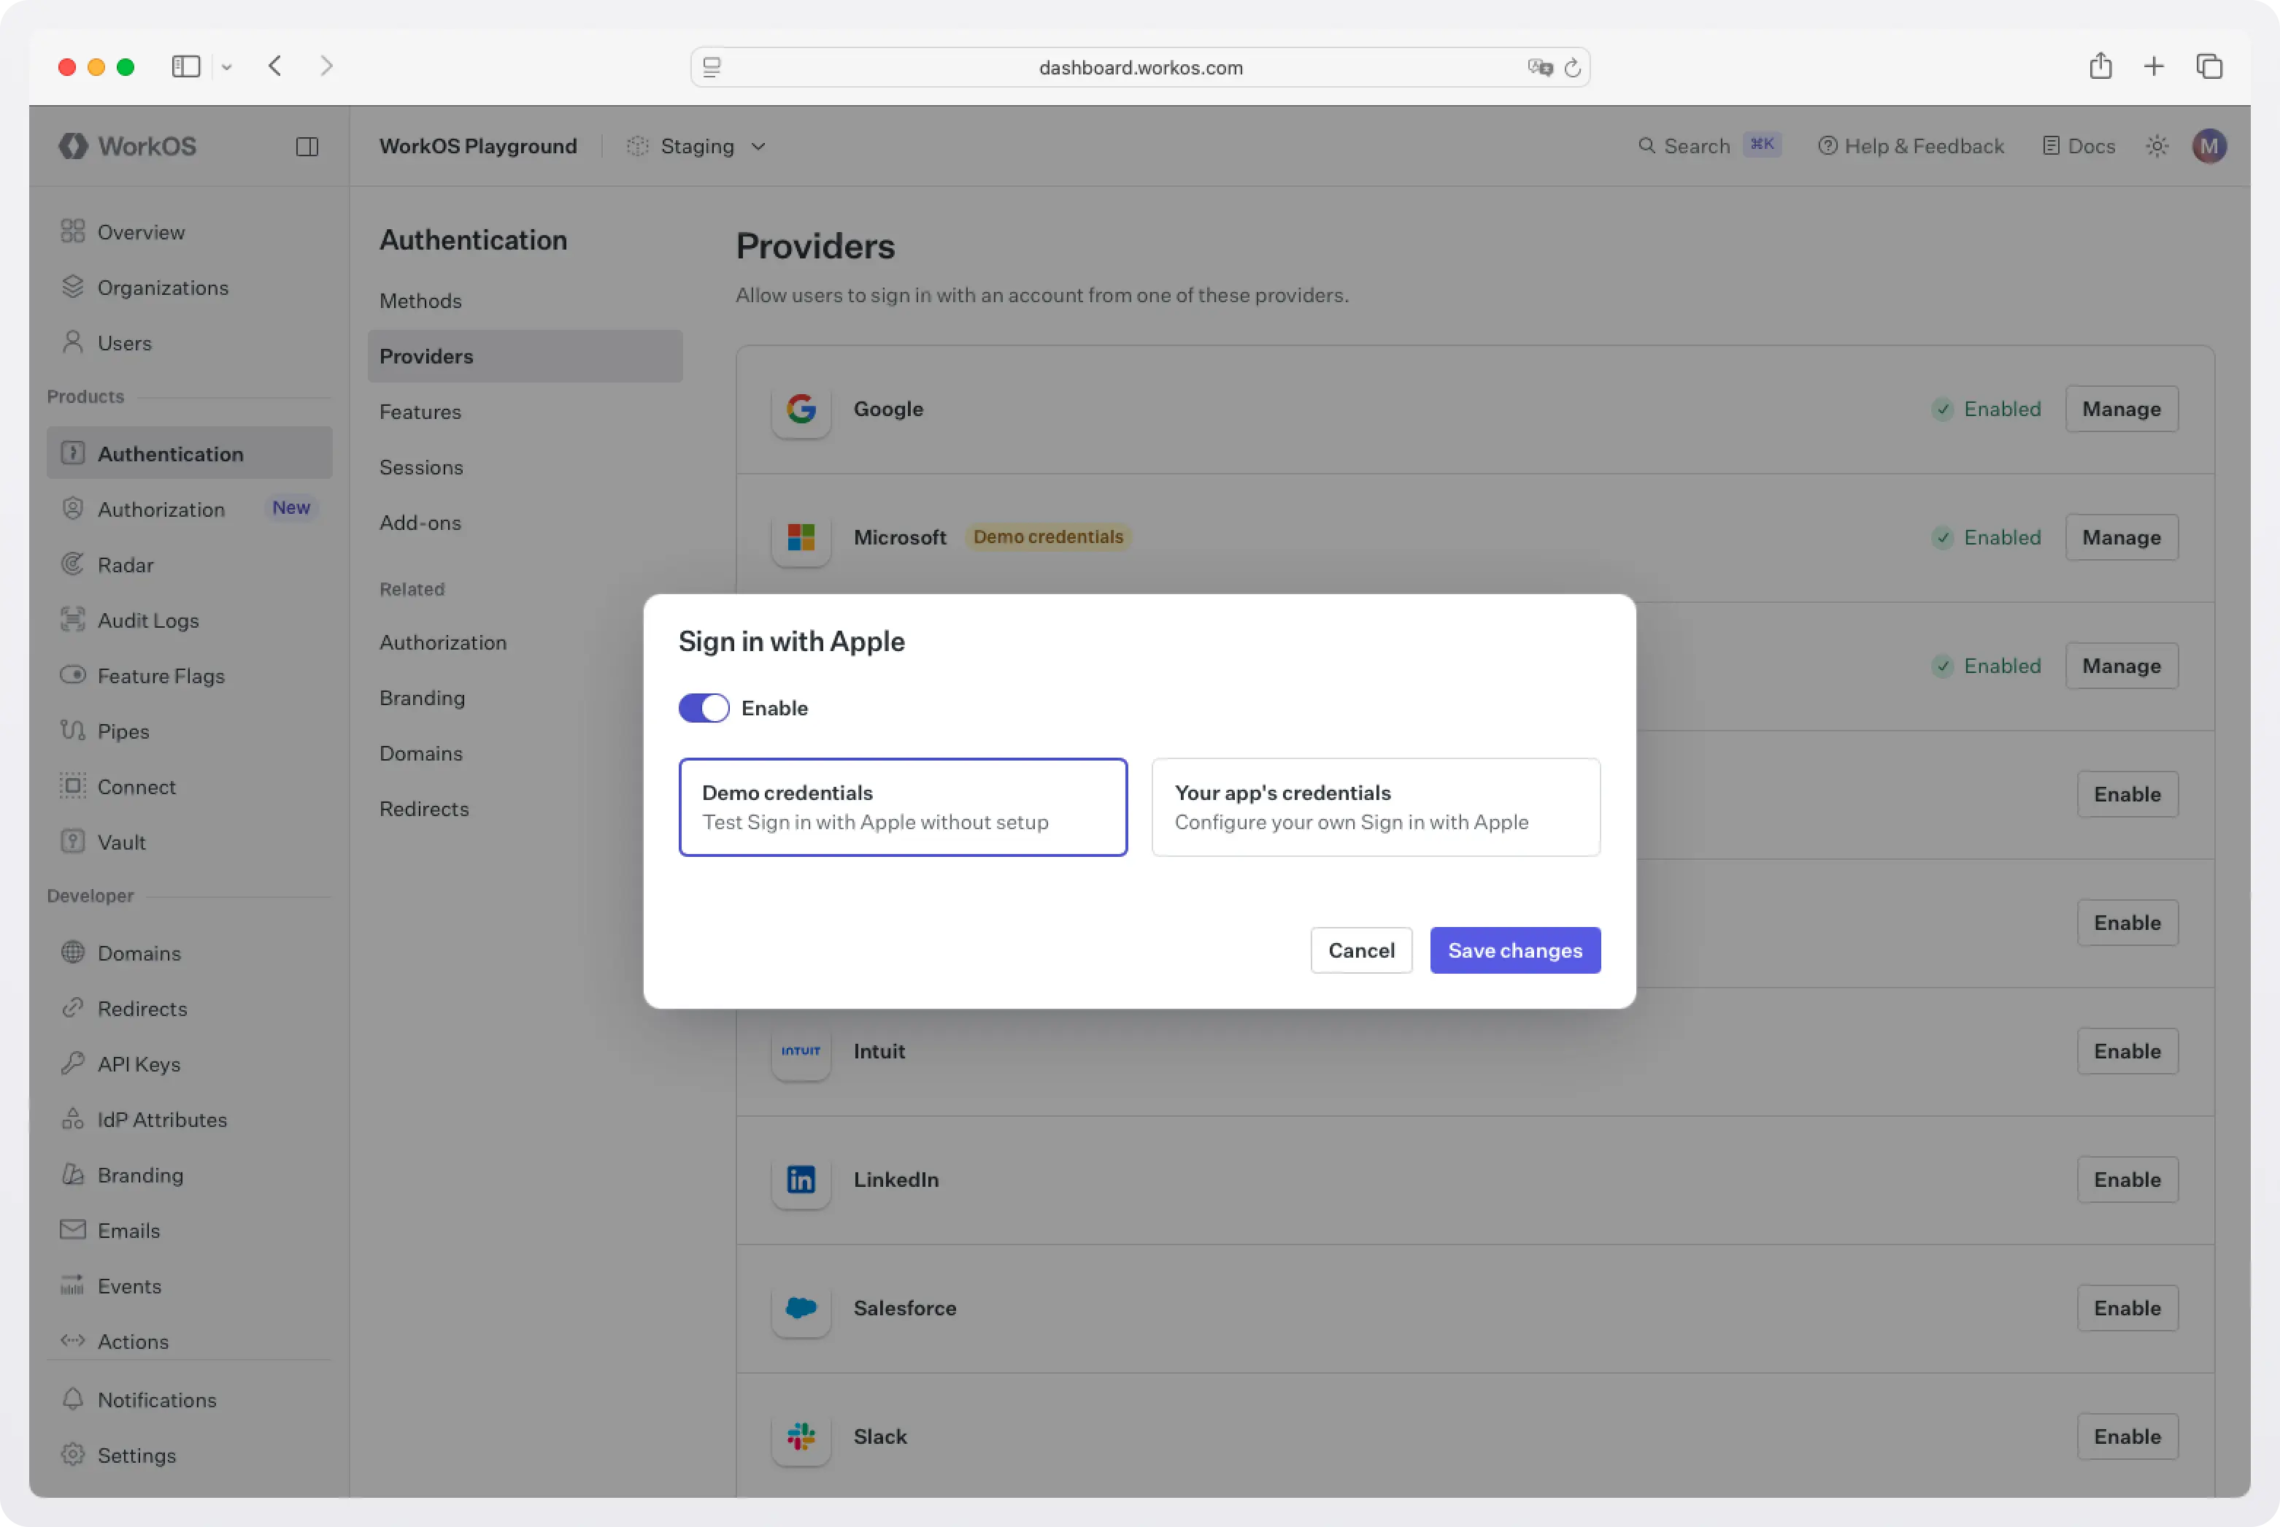Collapse the sidebar panel icon
2280x1527 pixels.
click(x=308, y=146)
